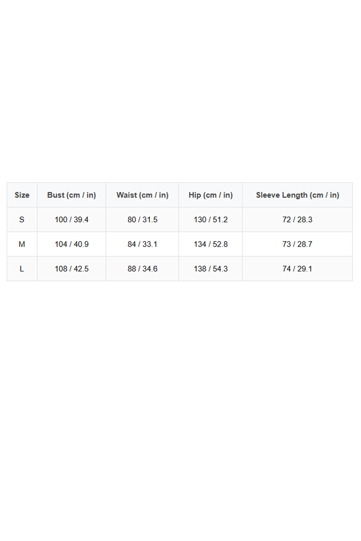Viewport: 361px width, 541px height.
Task: Click the Hip (cm / in) header
Action: click(210, 195)
